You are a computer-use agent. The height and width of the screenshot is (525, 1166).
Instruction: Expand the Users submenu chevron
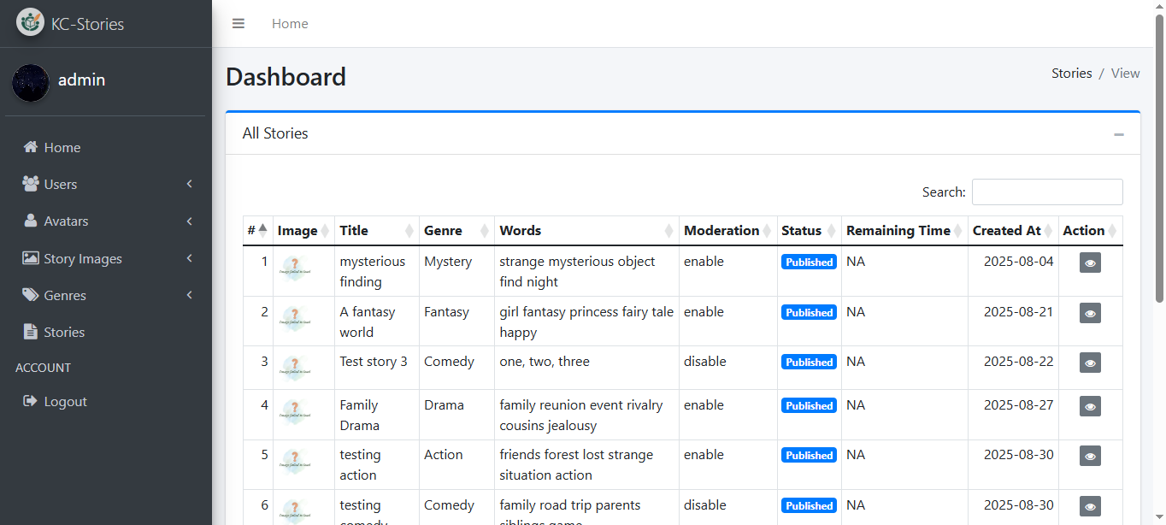pyautogui.click(x=190, y=184)
